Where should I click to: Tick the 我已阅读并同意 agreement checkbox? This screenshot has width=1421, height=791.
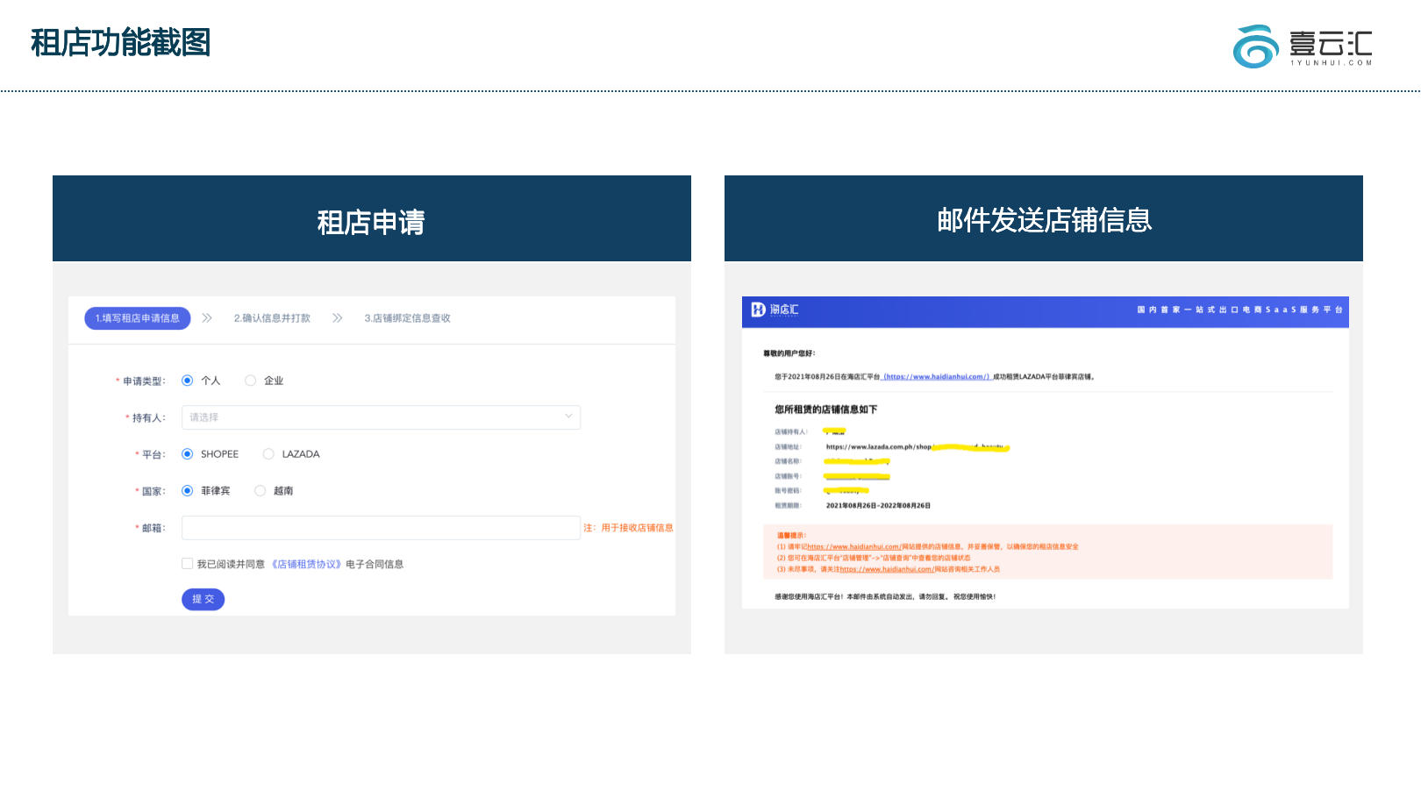(x=187, y=564)
